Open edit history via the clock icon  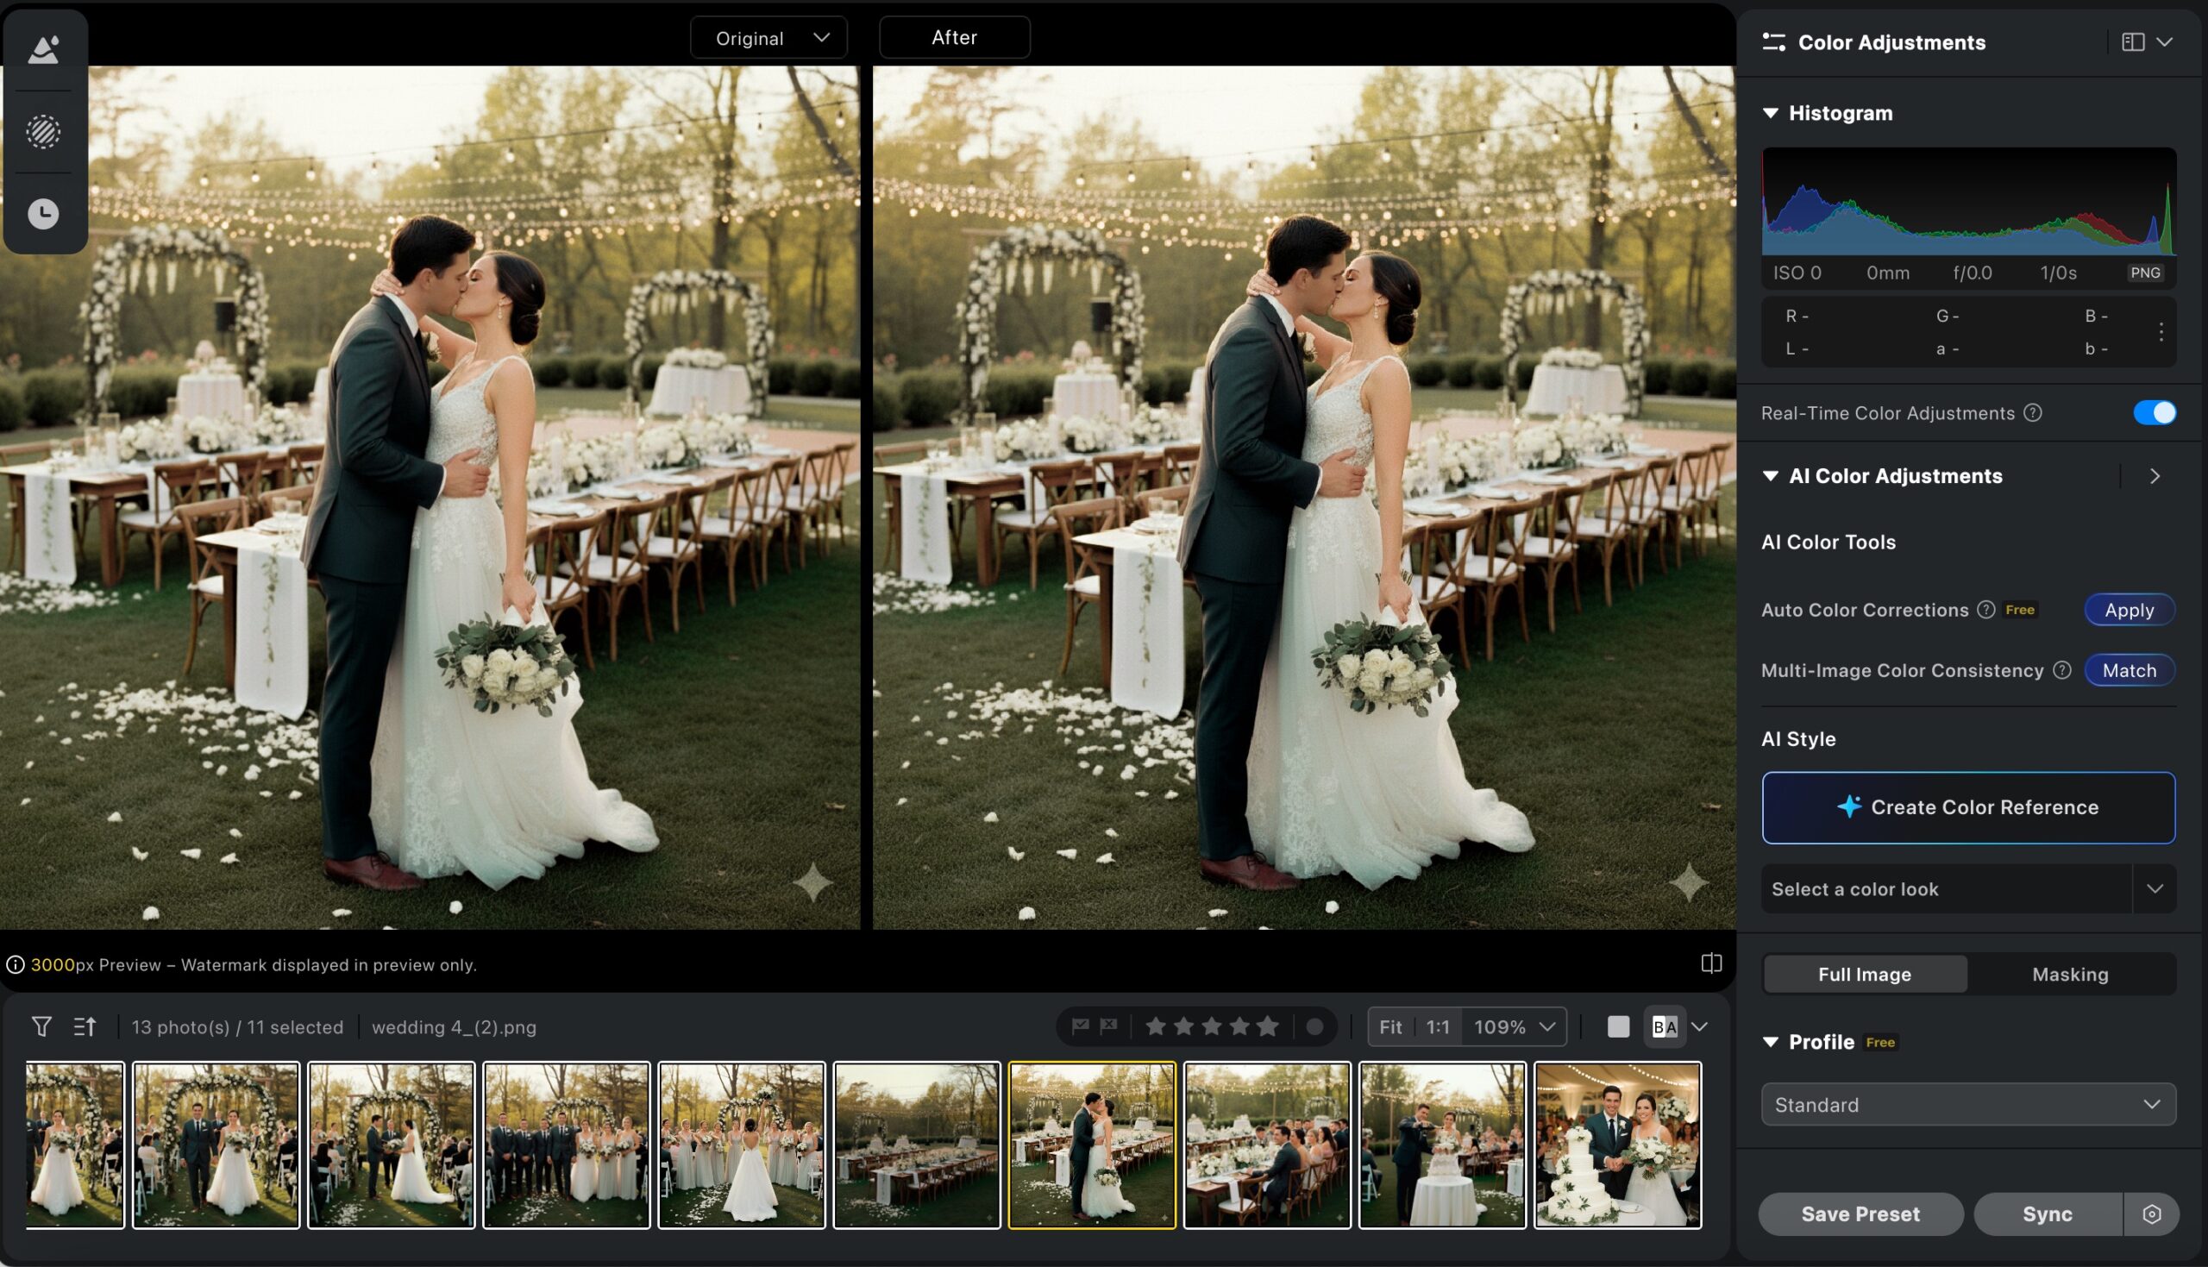[x=45, y=212]
